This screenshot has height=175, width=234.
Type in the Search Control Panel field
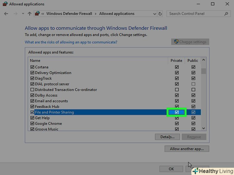pos(194,14)
